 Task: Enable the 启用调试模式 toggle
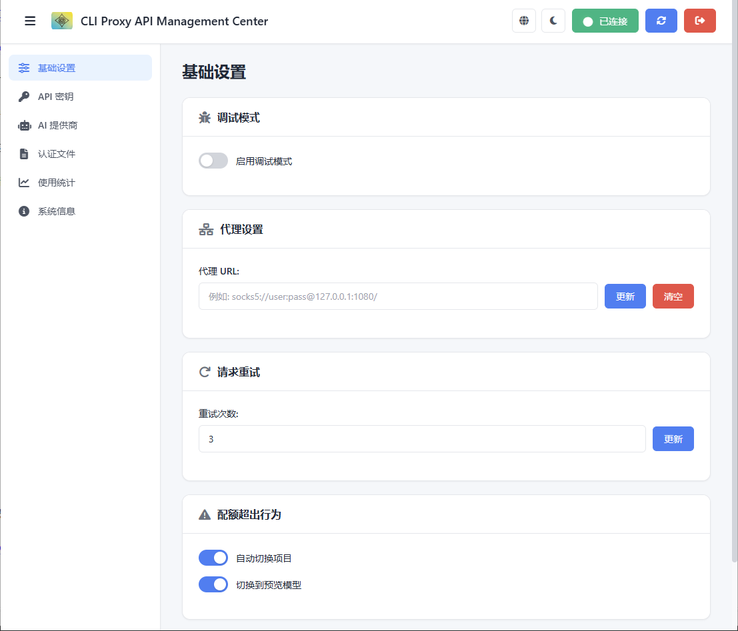pos(213,161)
